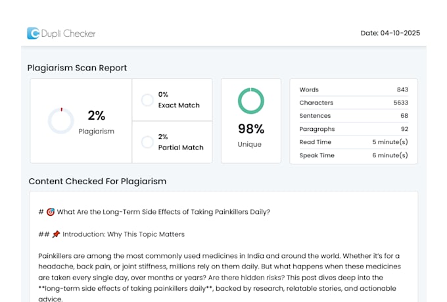
Task: Click the green 98% unique ring
Action: pos(251,101)
